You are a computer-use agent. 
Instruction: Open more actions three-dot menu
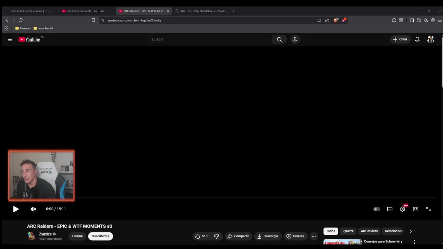tap(314, 236)
